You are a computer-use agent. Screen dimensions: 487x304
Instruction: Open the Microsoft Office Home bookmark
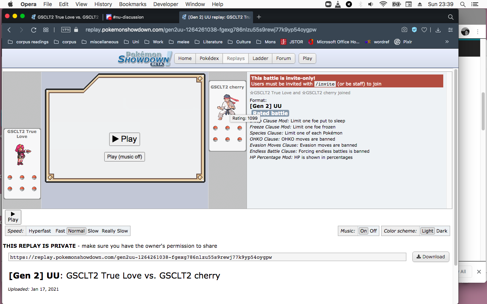click(334, 42)
